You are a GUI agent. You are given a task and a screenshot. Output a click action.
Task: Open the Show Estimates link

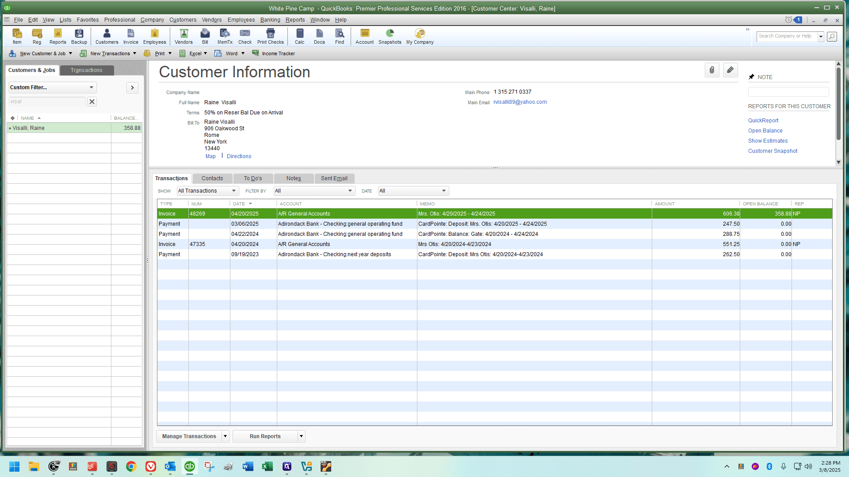pyautogui.click(x=768, y=141)
